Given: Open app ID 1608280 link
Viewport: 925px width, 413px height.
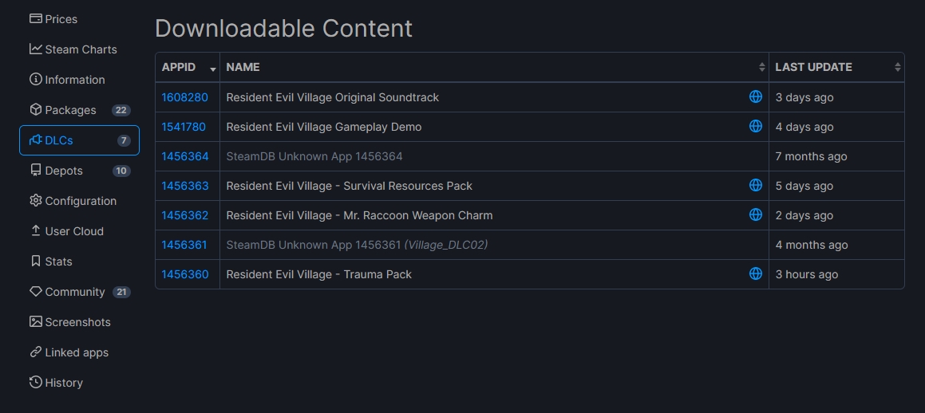Looking at the screenshot, I should (x=184, y=97).
